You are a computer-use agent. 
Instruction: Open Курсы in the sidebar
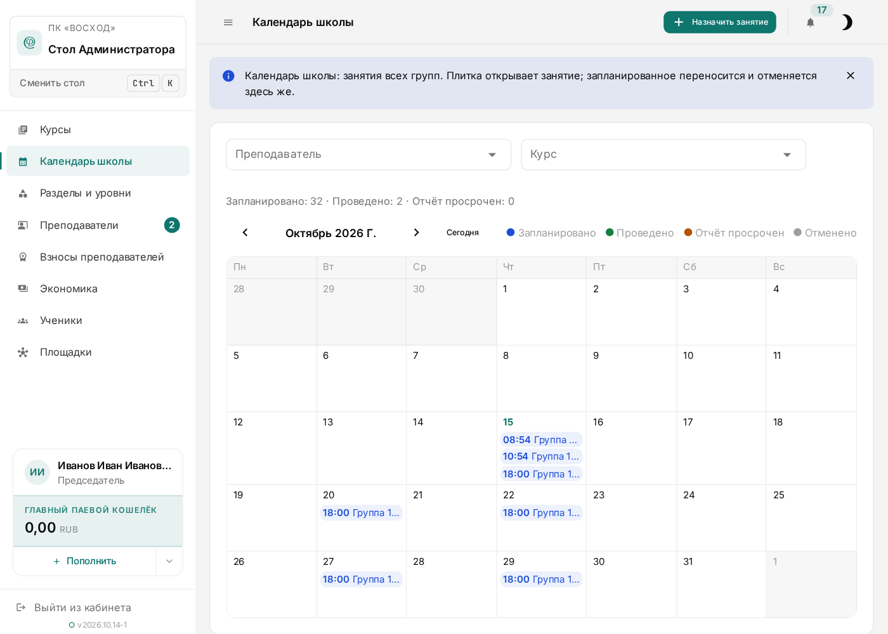point(98,129)
